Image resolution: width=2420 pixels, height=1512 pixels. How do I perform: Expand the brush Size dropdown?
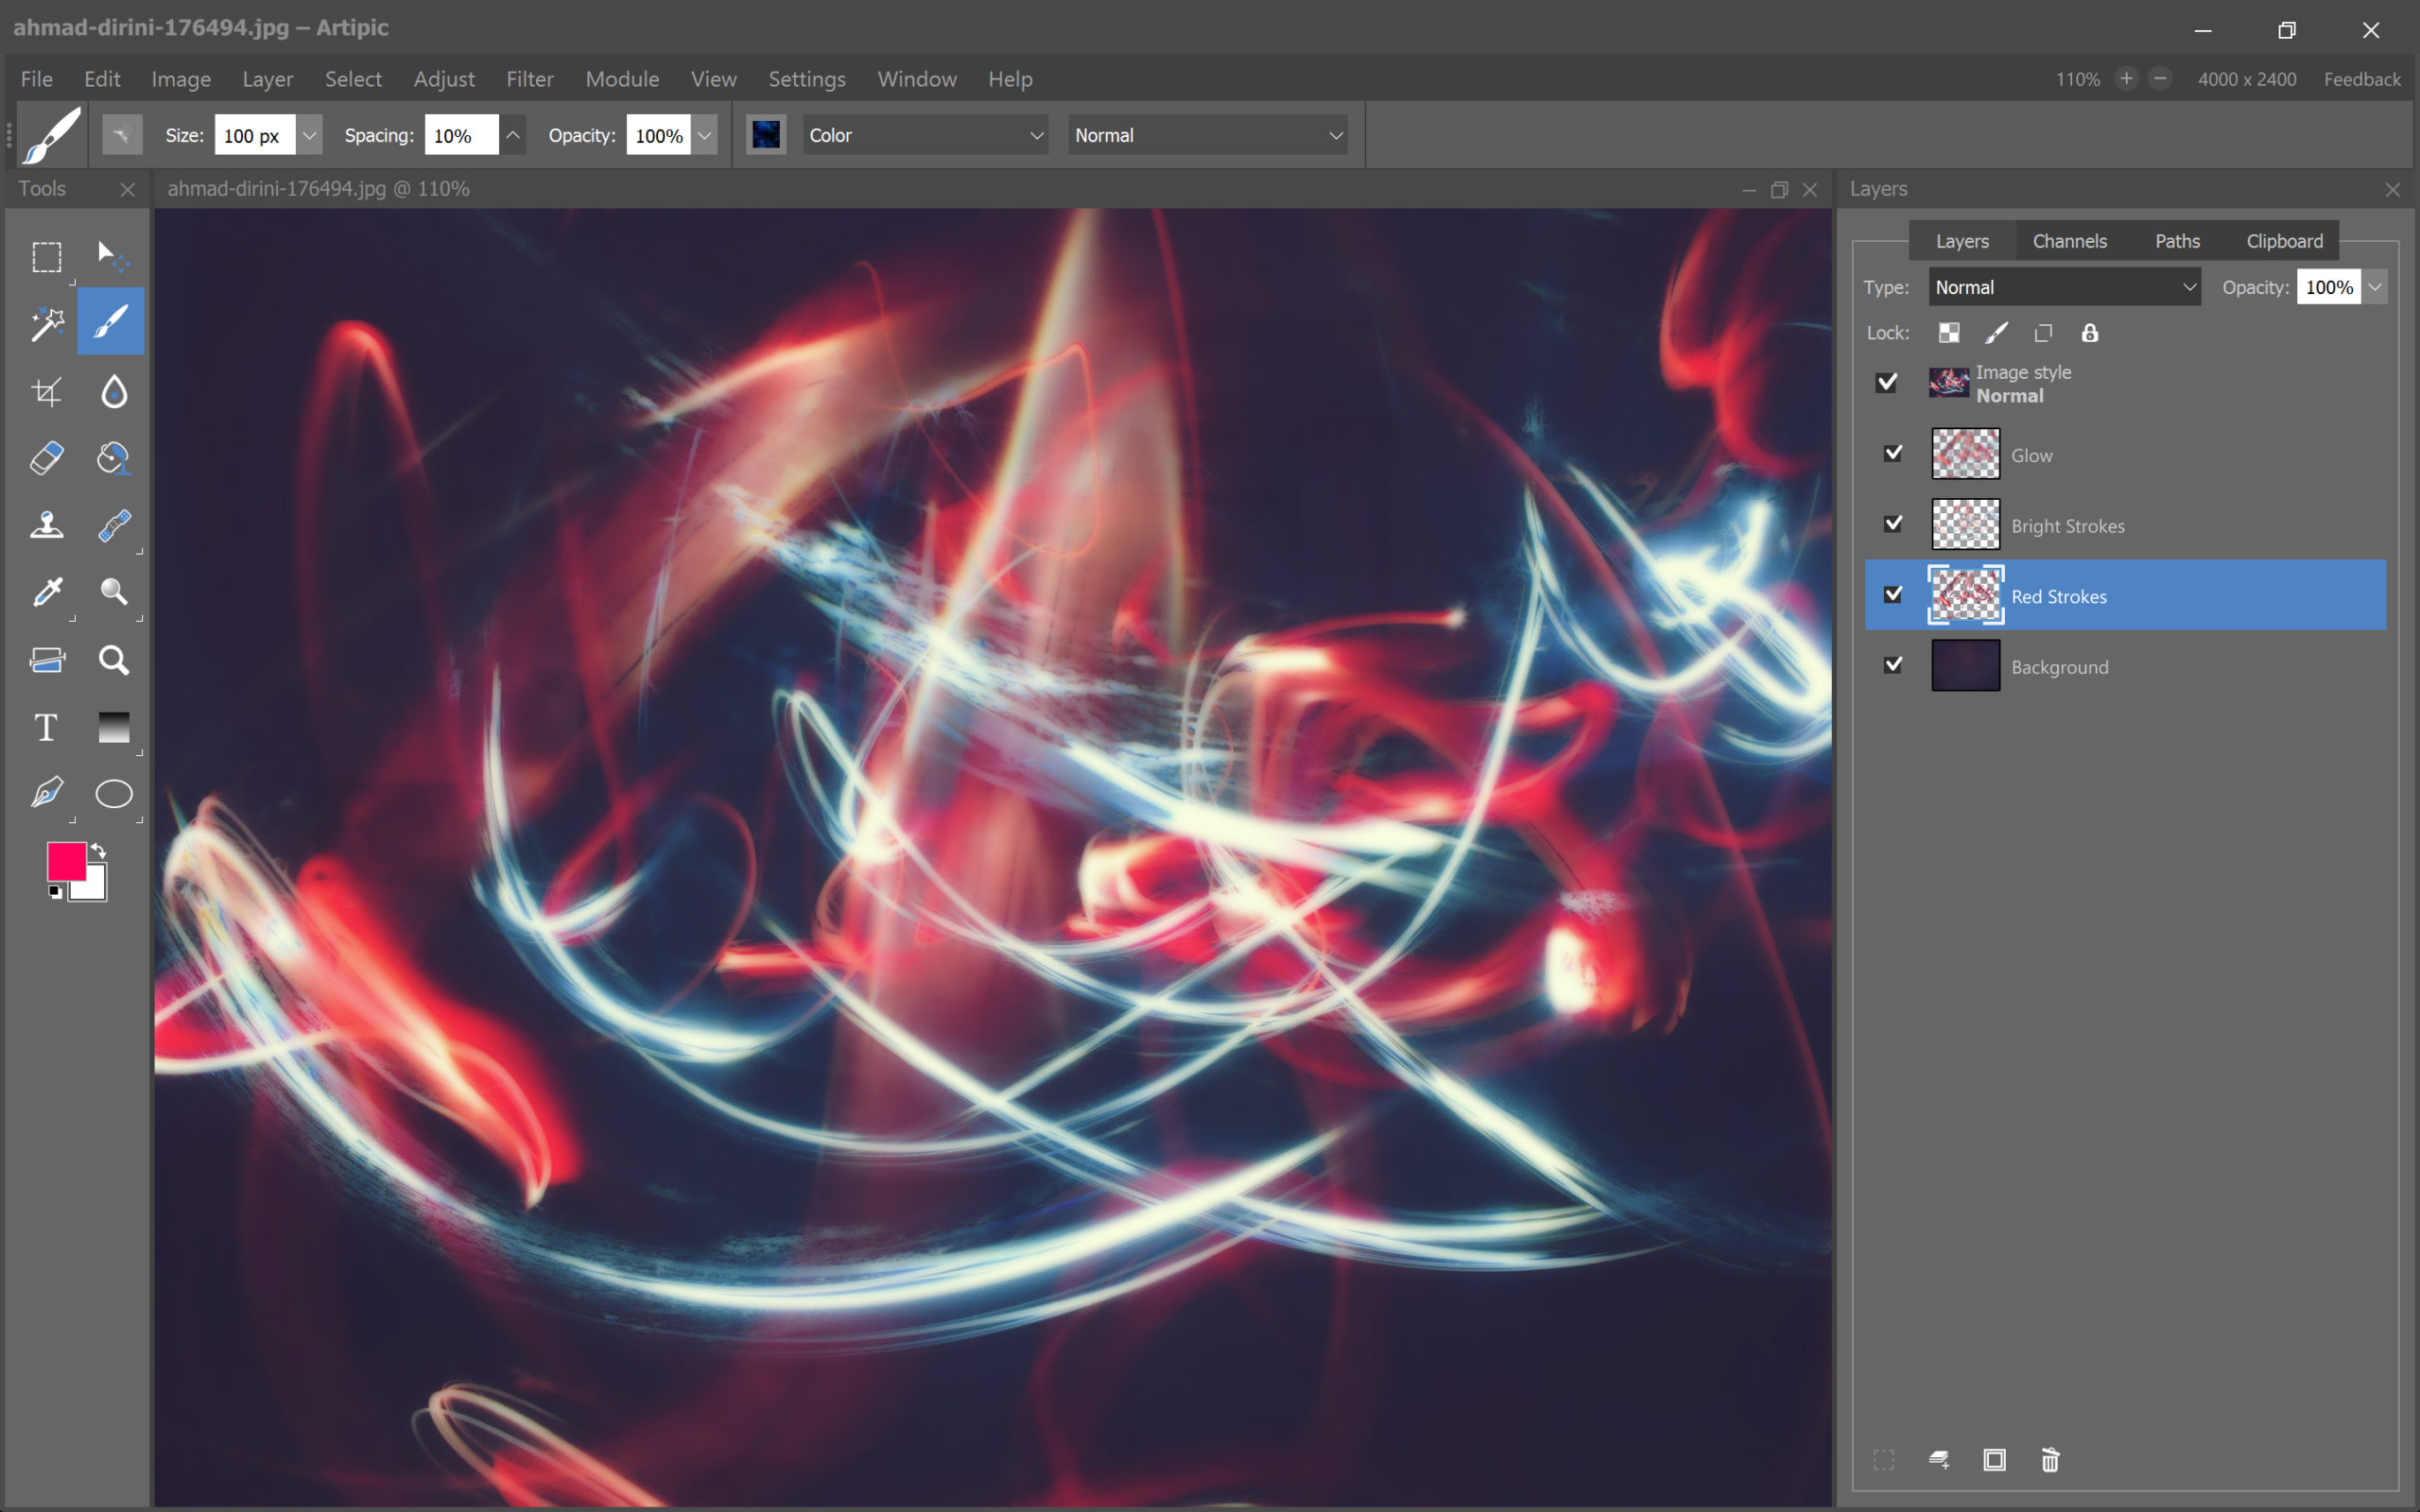point(310,135)
